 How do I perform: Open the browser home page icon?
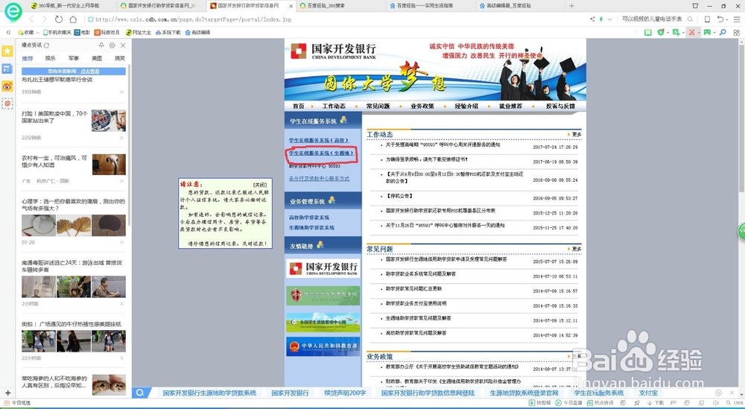tap(73, 19)
